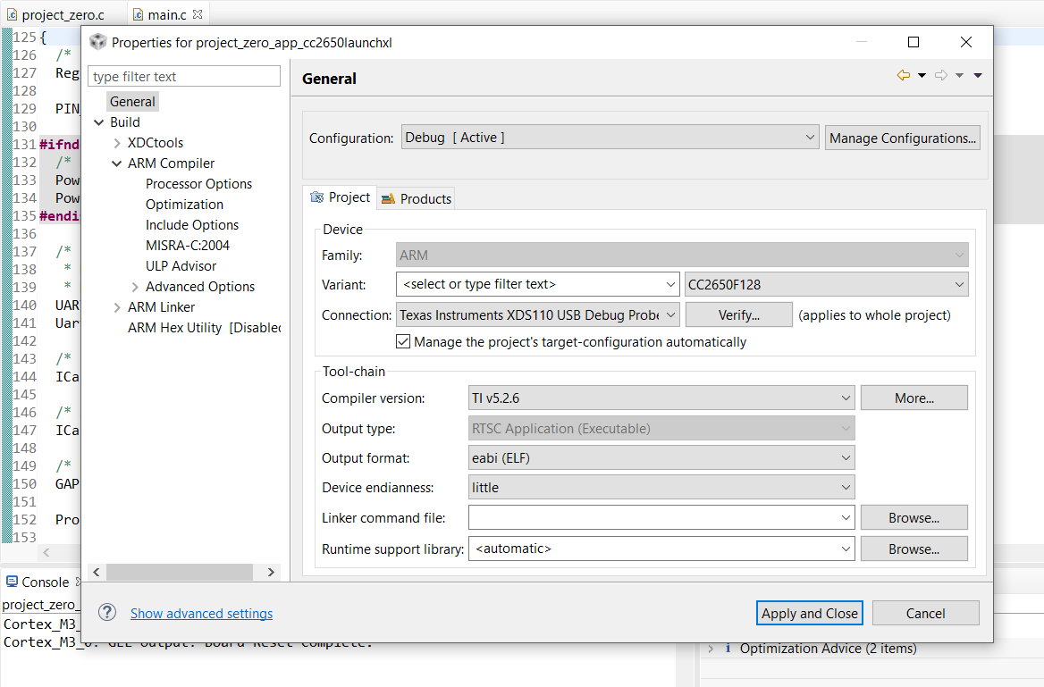Cancel the Properties dialog

[925, 613]
